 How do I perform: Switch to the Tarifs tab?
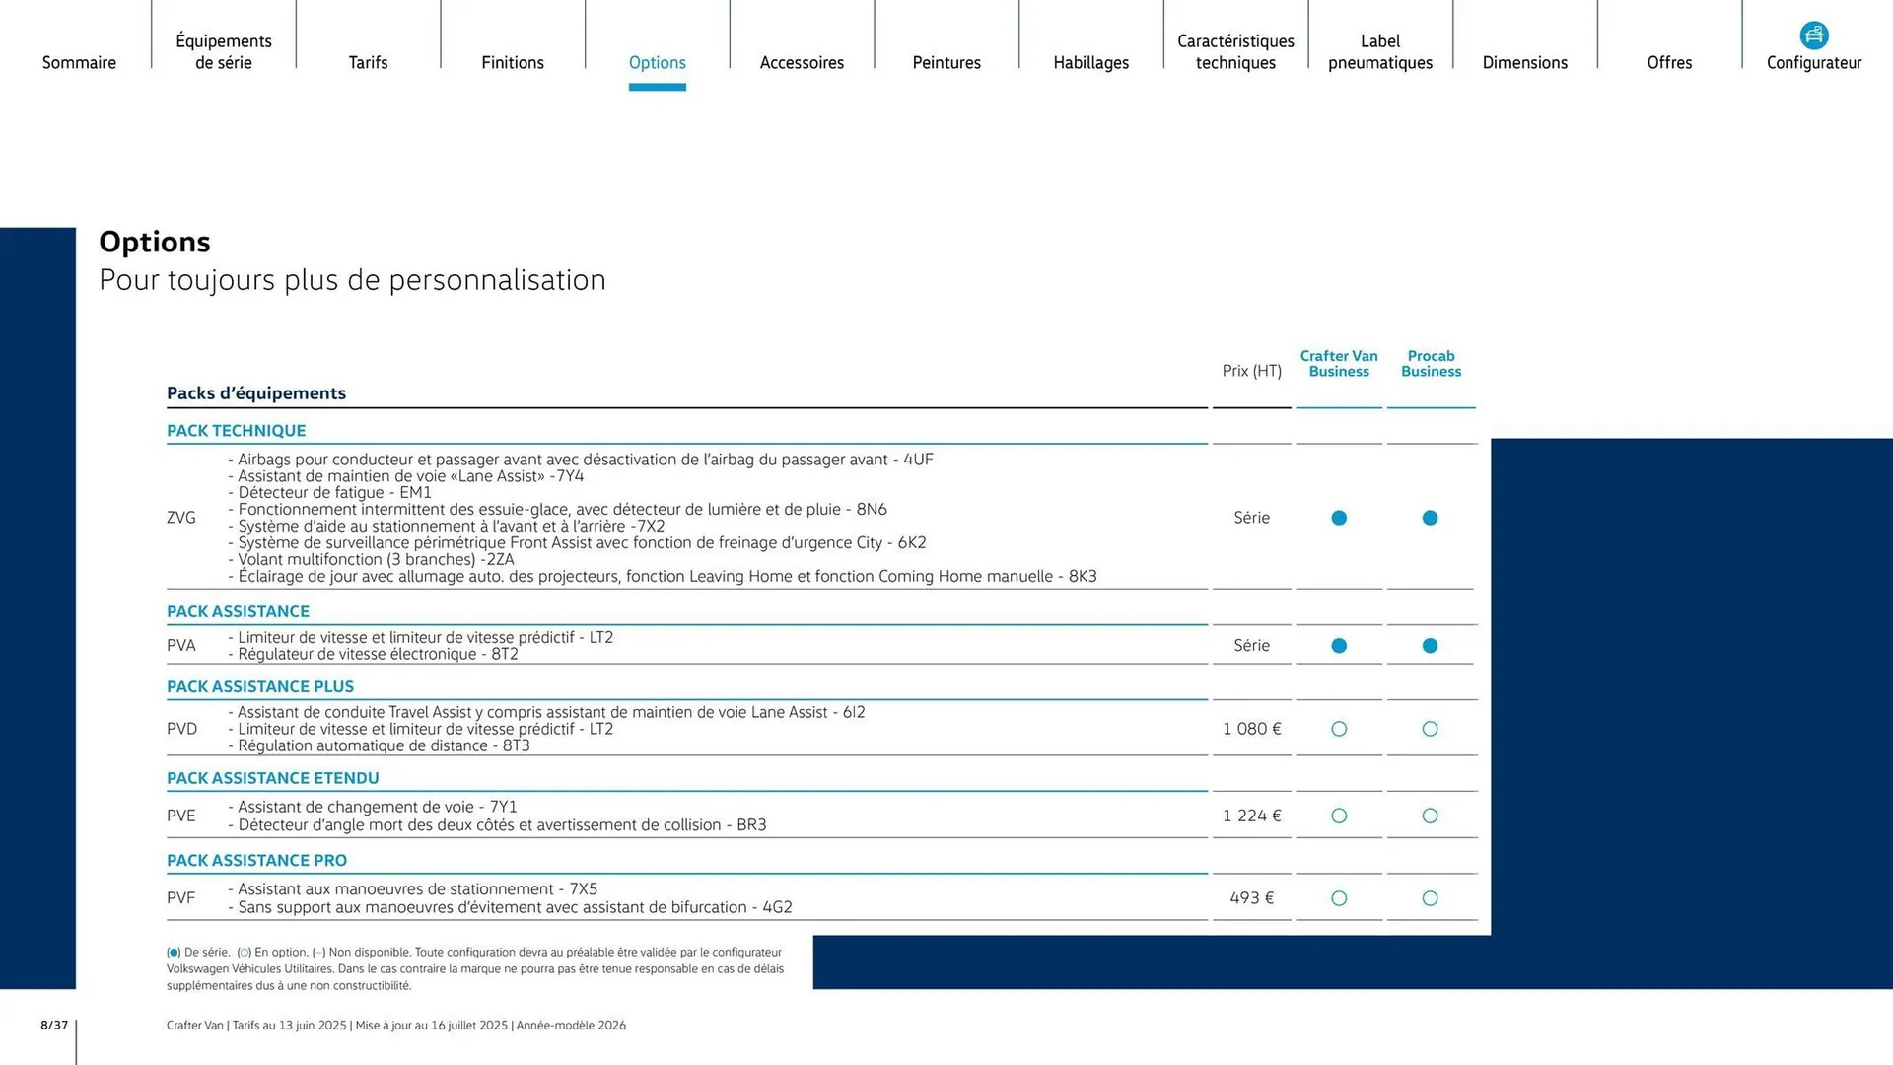368,62
